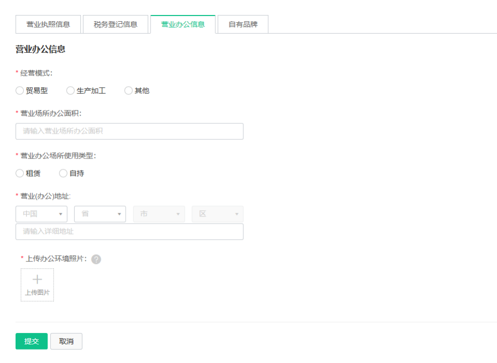497x363 pixels.
Task: Choose the 其他 business mode option
Action: pos(128,91)
